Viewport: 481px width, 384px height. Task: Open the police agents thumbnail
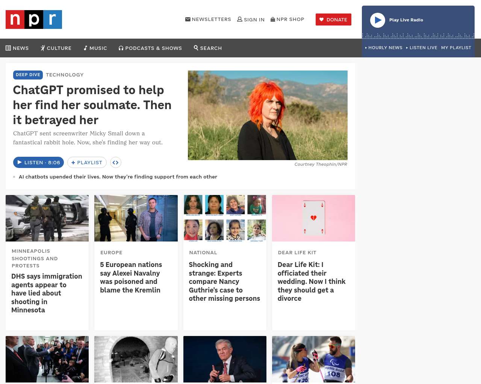[x=47, y=218]
